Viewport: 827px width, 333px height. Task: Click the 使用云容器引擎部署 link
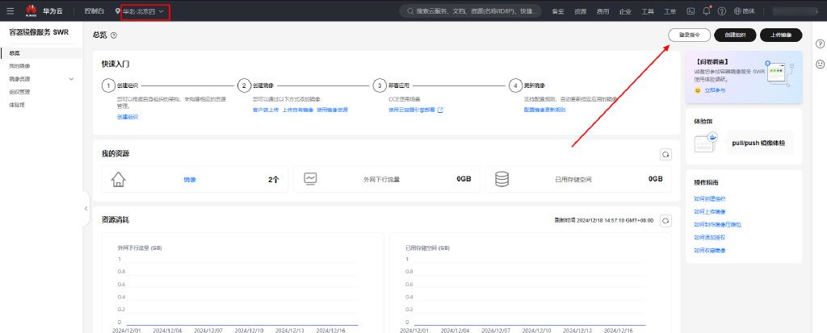pos(412,110)
